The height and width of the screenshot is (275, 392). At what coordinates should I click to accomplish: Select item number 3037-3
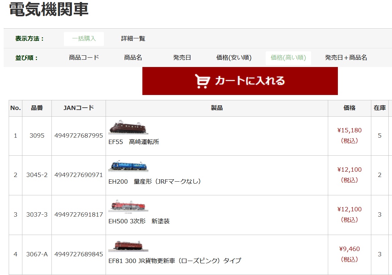37,215
